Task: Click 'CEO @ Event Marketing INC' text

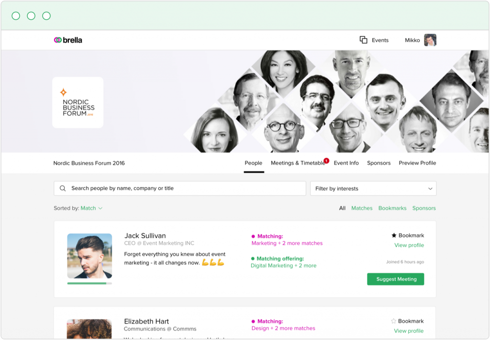Action: pos(159,243)
